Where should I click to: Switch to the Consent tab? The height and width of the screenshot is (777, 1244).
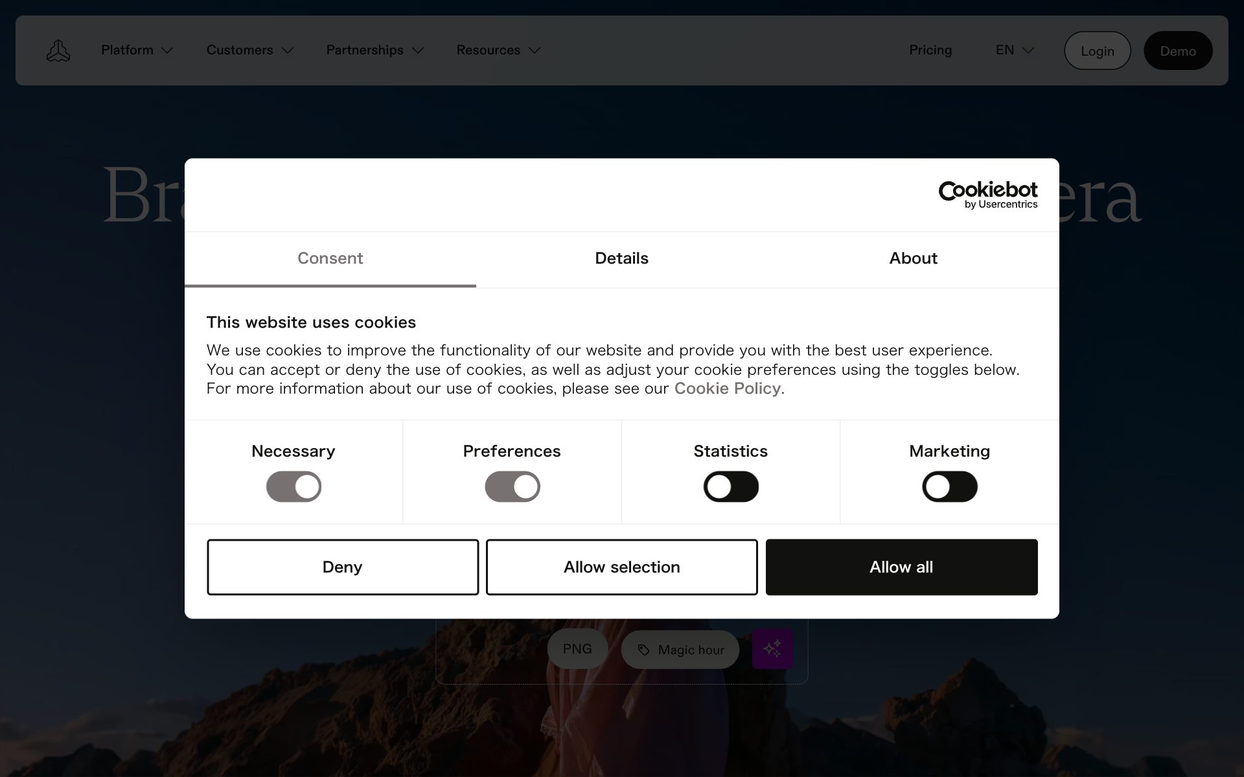330,258
